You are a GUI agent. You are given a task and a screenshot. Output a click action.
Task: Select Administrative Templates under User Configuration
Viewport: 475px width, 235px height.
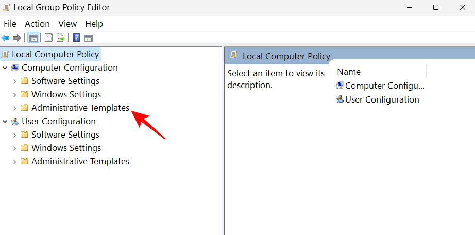(x=80, y=161)
